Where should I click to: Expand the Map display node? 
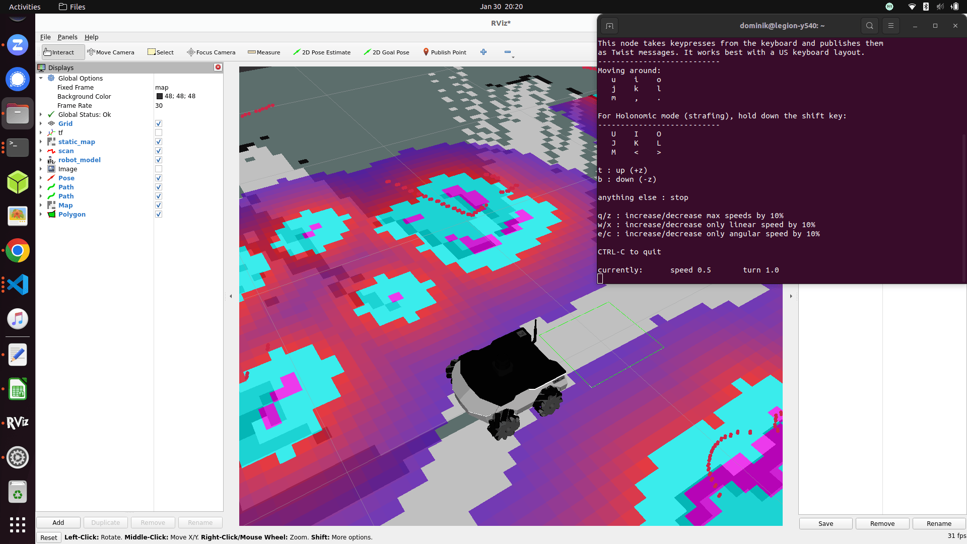[41, 206]
